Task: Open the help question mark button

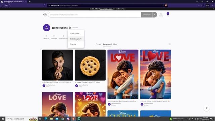Action: [206, 108]
